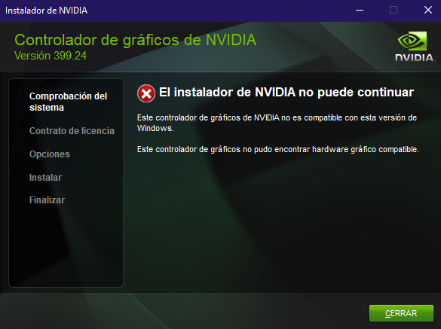This screenshot has width=441, height=329.
Task: Click the Instalador de NVIDIA title bar text
Action: [47, 11]
